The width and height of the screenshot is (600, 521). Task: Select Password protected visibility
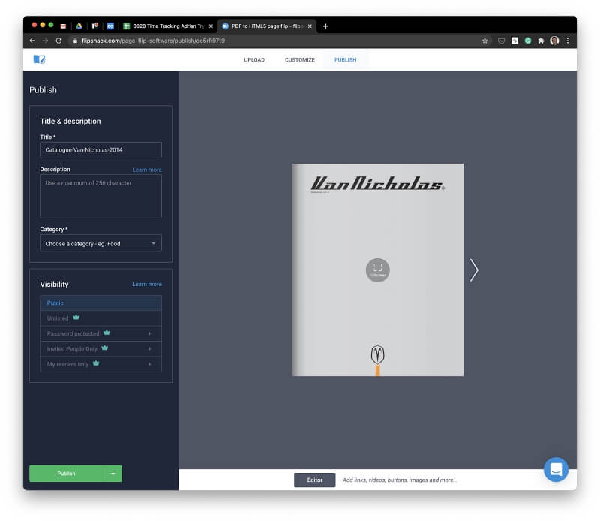coord(100,333)
